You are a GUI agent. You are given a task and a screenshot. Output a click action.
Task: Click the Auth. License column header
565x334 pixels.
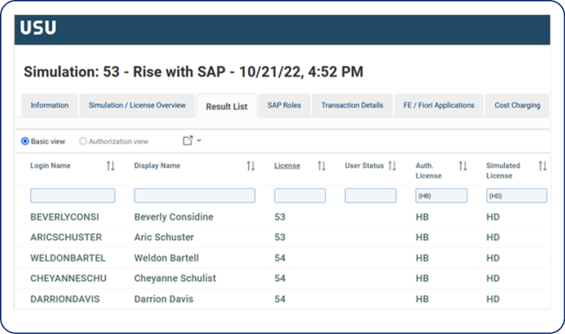428,171
